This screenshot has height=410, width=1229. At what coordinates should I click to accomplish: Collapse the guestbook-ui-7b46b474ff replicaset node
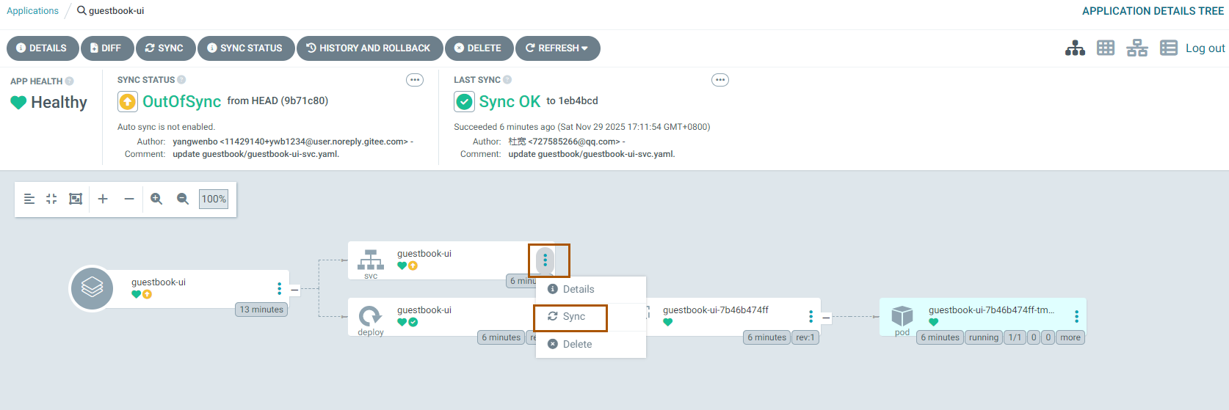pyautogui.click(x=826, y=318)
